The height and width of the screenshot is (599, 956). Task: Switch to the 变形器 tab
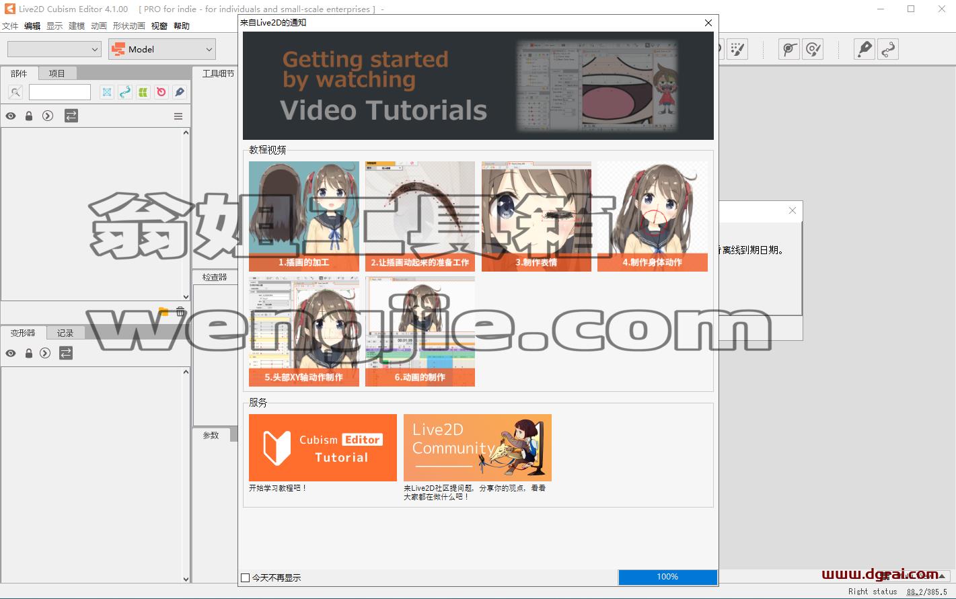(x=23, y=333)
